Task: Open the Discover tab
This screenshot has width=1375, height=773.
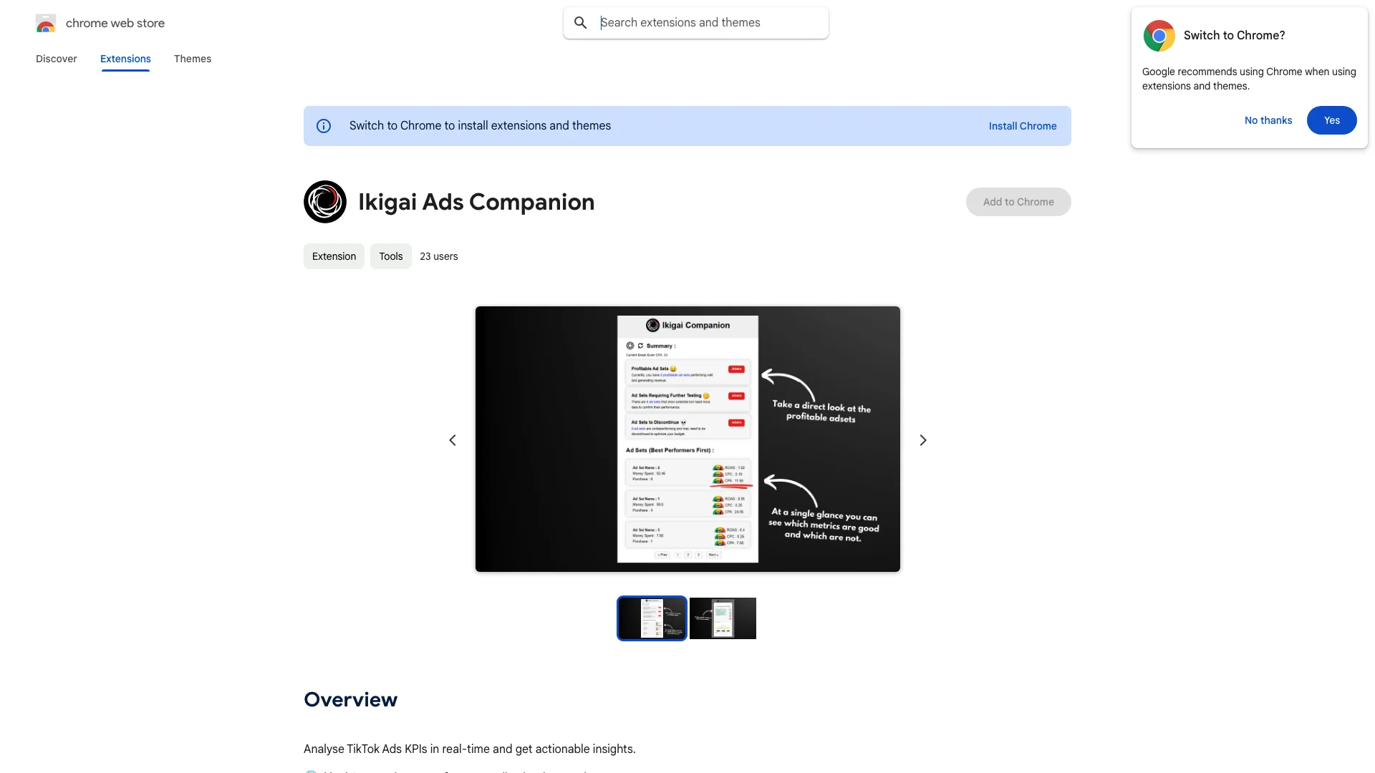Action: click(57, 59)
